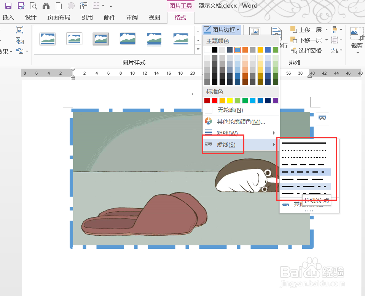Apply first picture style thumbnail
This screenshot has width=365, height=296.
point(48,39)
